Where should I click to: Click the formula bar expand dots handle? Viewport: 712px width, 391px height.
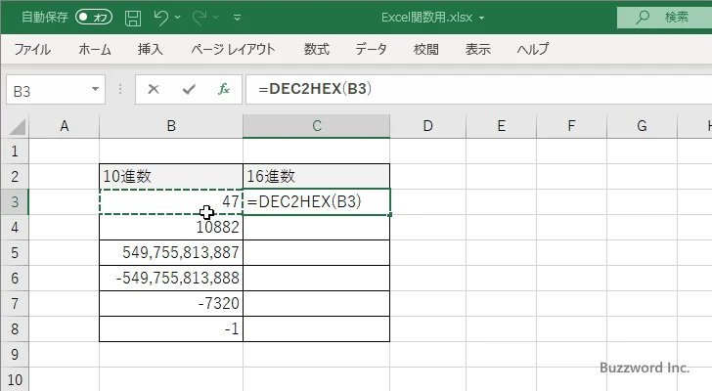tap(120, 89)
